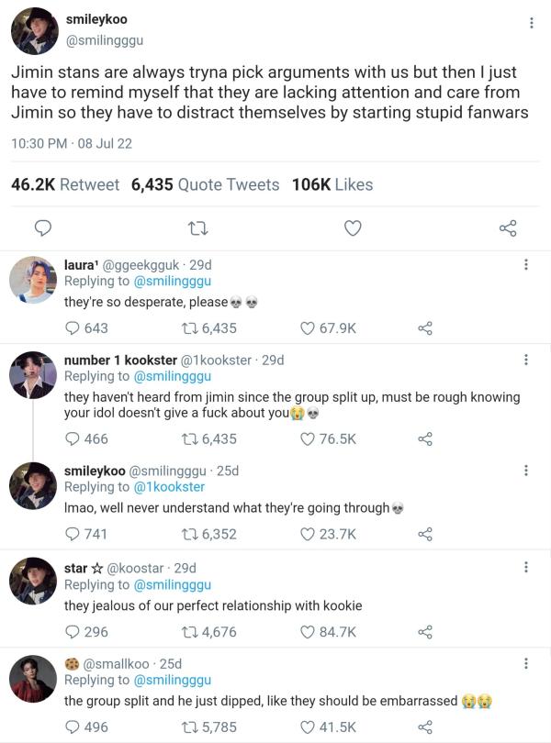Retweet the main smileykoo tweet
Screen dimensions: 551x743
tap(195, 228)
